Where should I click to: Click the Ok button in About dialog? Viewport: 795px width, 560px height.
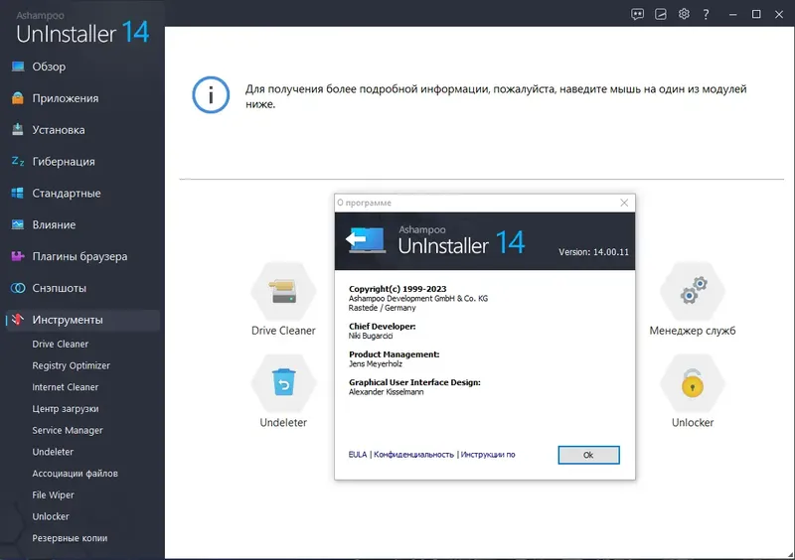tap(588, 455)
